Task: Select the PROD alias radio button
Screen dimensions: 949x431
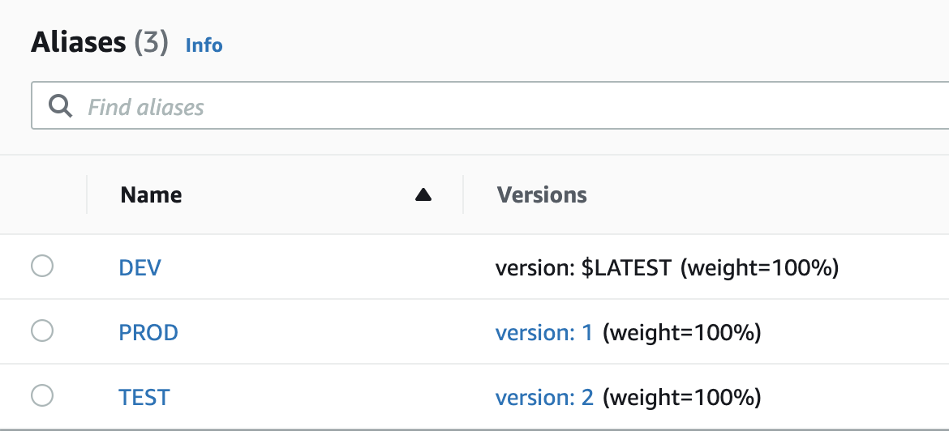Action: [42, 331]
